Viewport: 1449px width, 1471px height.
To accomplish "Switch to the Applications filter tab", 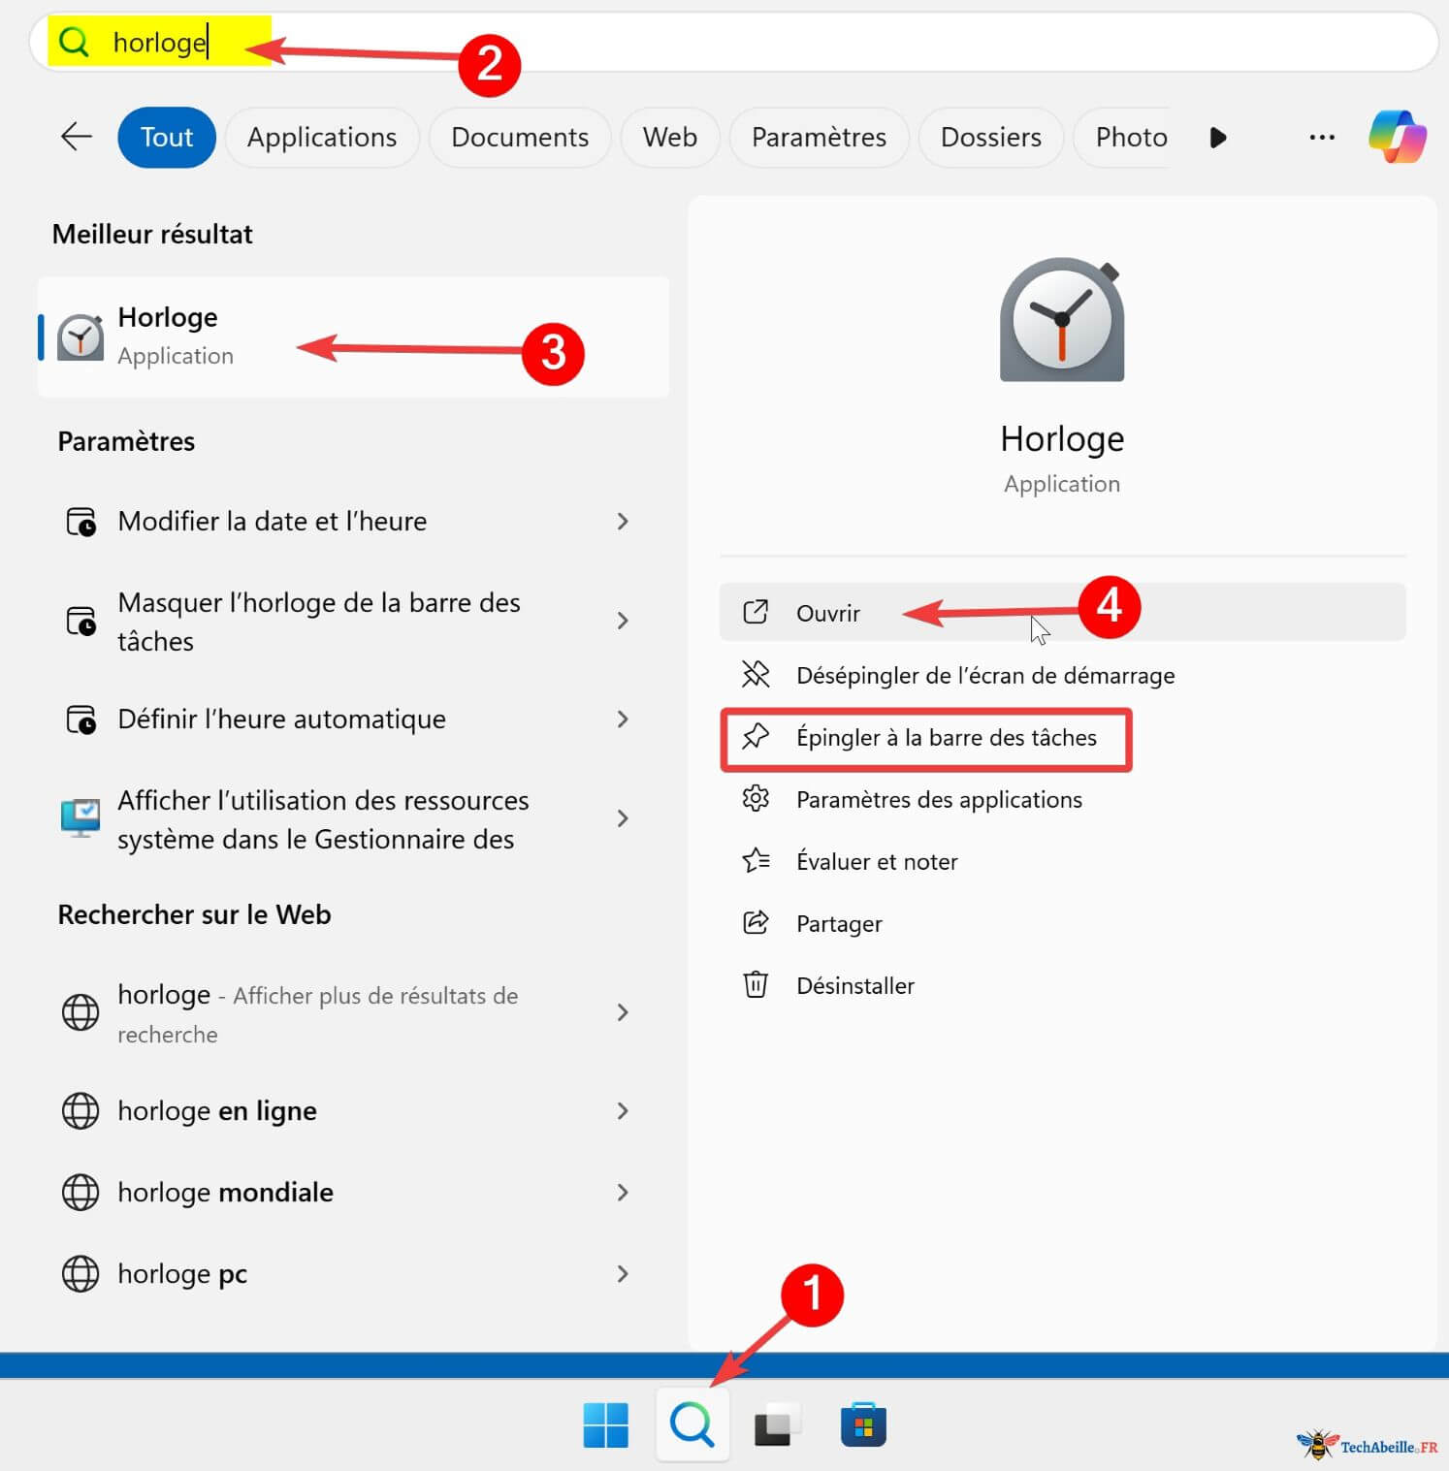I will click(322, 137).
